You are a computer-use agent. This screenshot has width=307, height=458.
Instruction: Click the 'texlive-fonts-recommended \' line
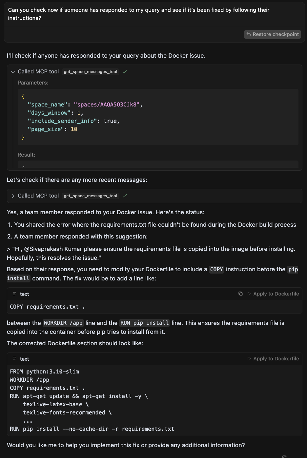click(67, 412)
